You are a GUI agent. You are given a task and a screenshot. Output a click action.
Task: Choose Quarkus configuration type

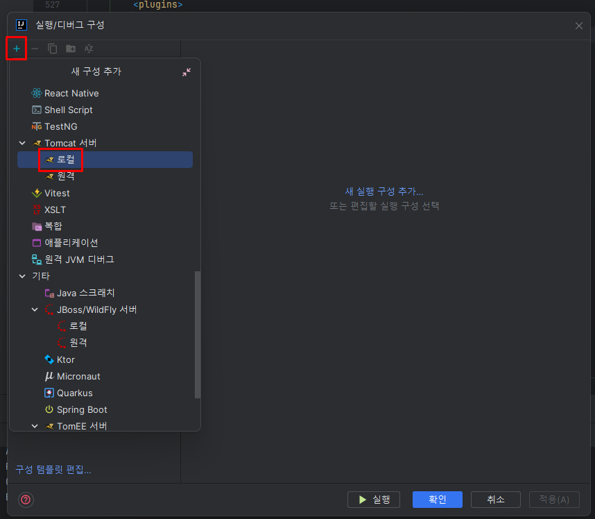pos(75,393)
